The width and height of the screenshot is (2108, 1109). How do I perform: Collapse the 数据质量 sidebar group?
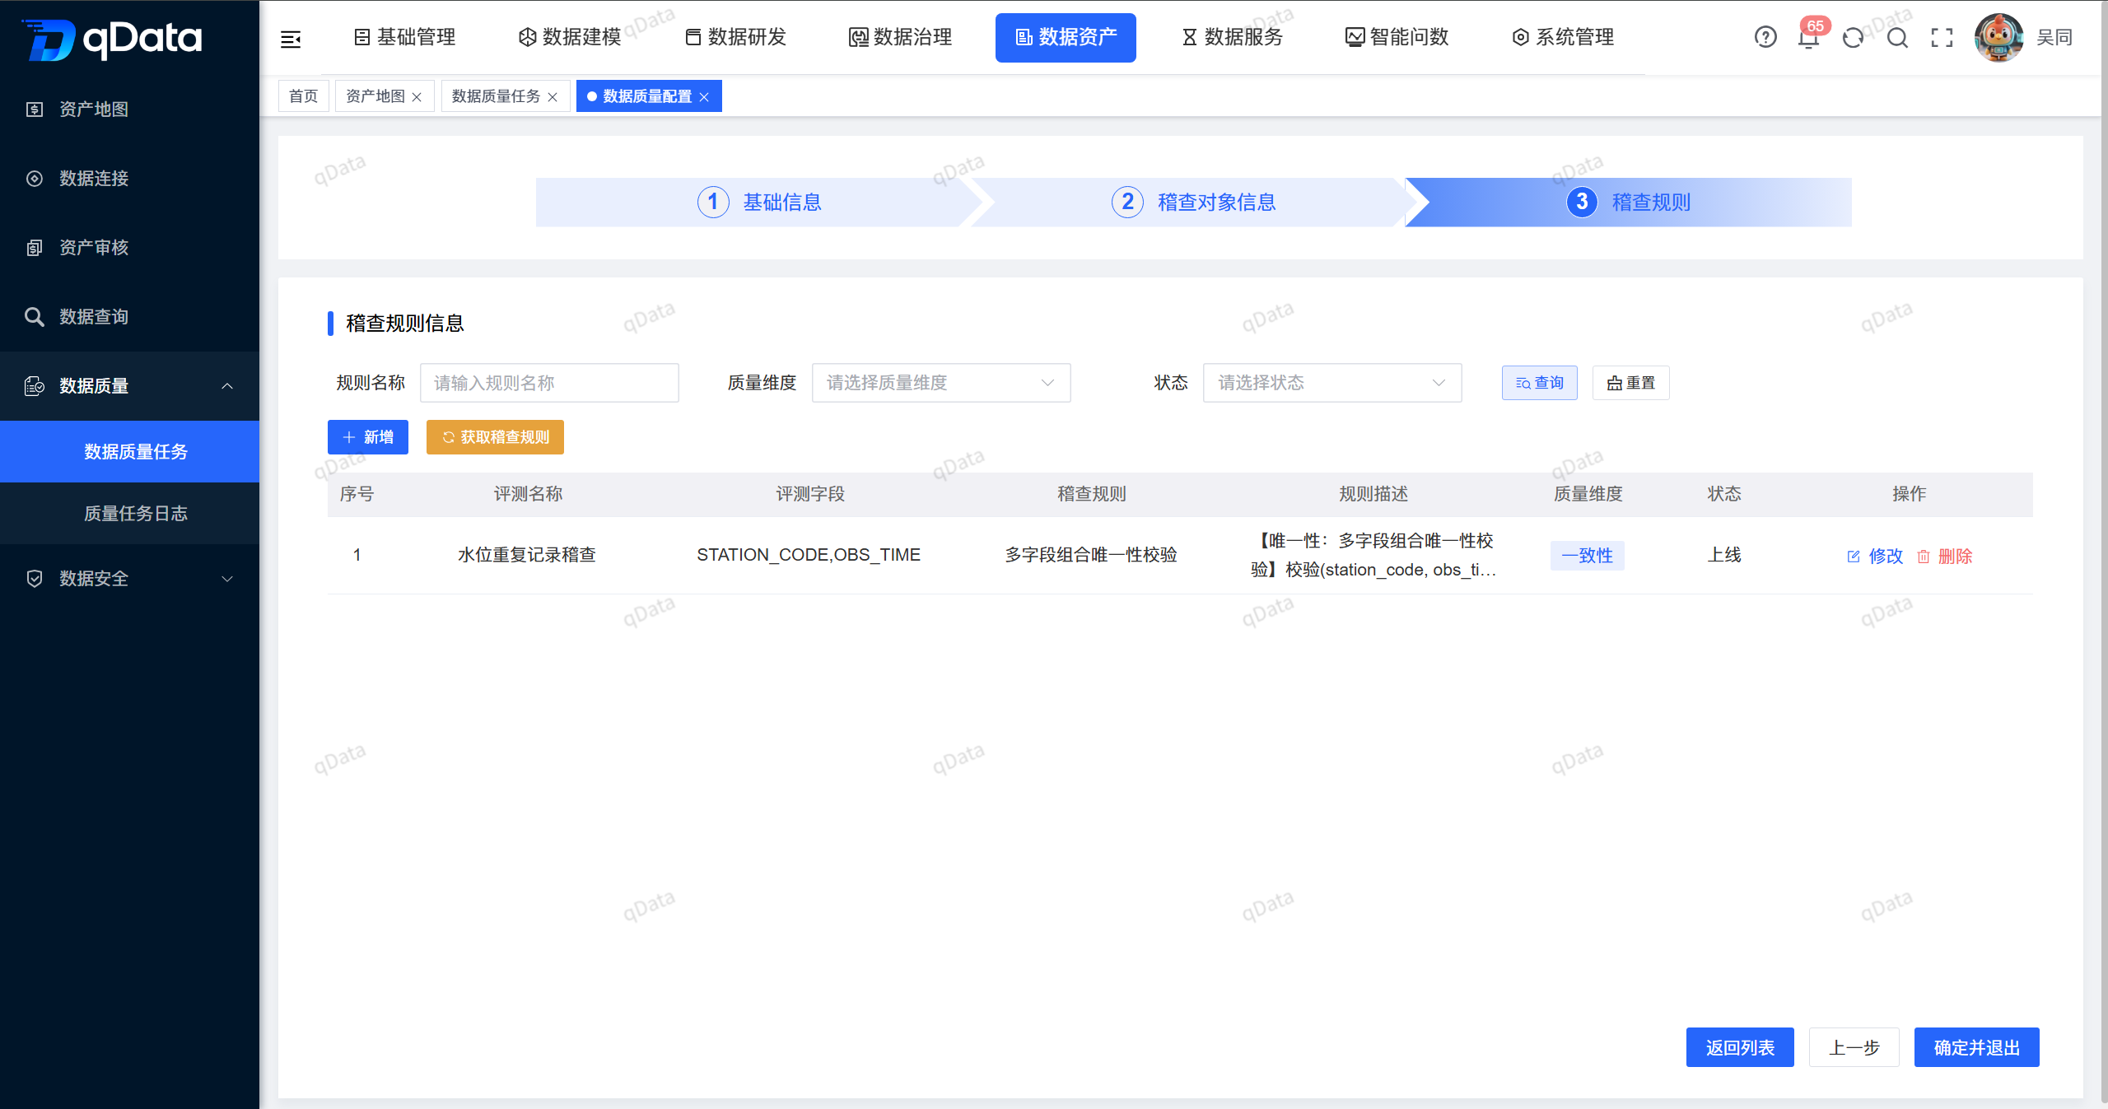129,386
